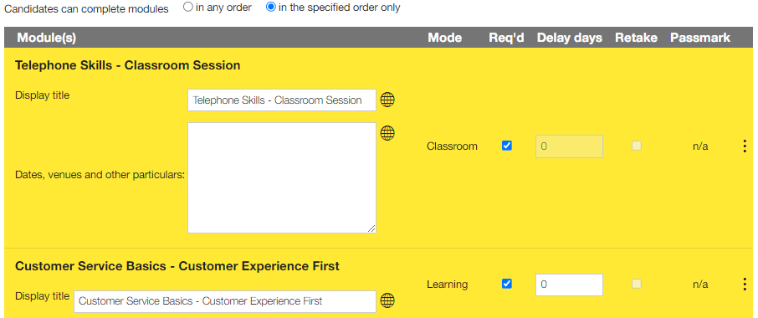Viewport: 758px width, 318px height.
Task: Click the Passmark column header
Action: 700,38
